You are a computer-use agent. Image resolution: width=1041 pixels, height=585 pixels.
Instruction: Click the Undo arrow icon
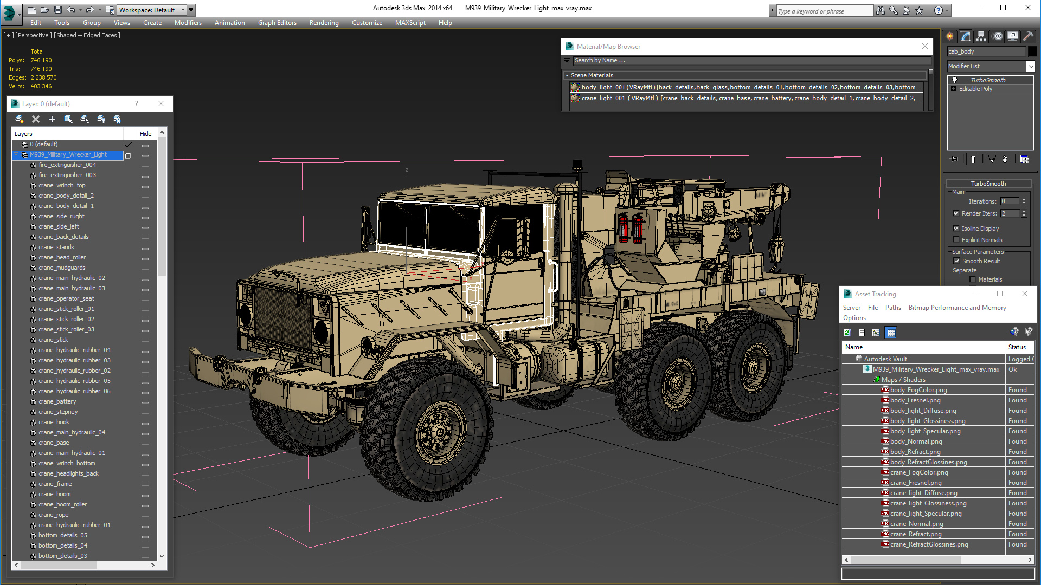[x=71, y=10]
